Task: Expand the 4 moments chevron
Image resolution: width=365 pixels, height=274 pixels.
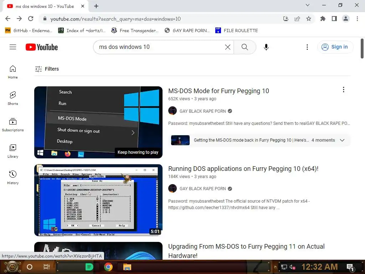Action: 342,140
